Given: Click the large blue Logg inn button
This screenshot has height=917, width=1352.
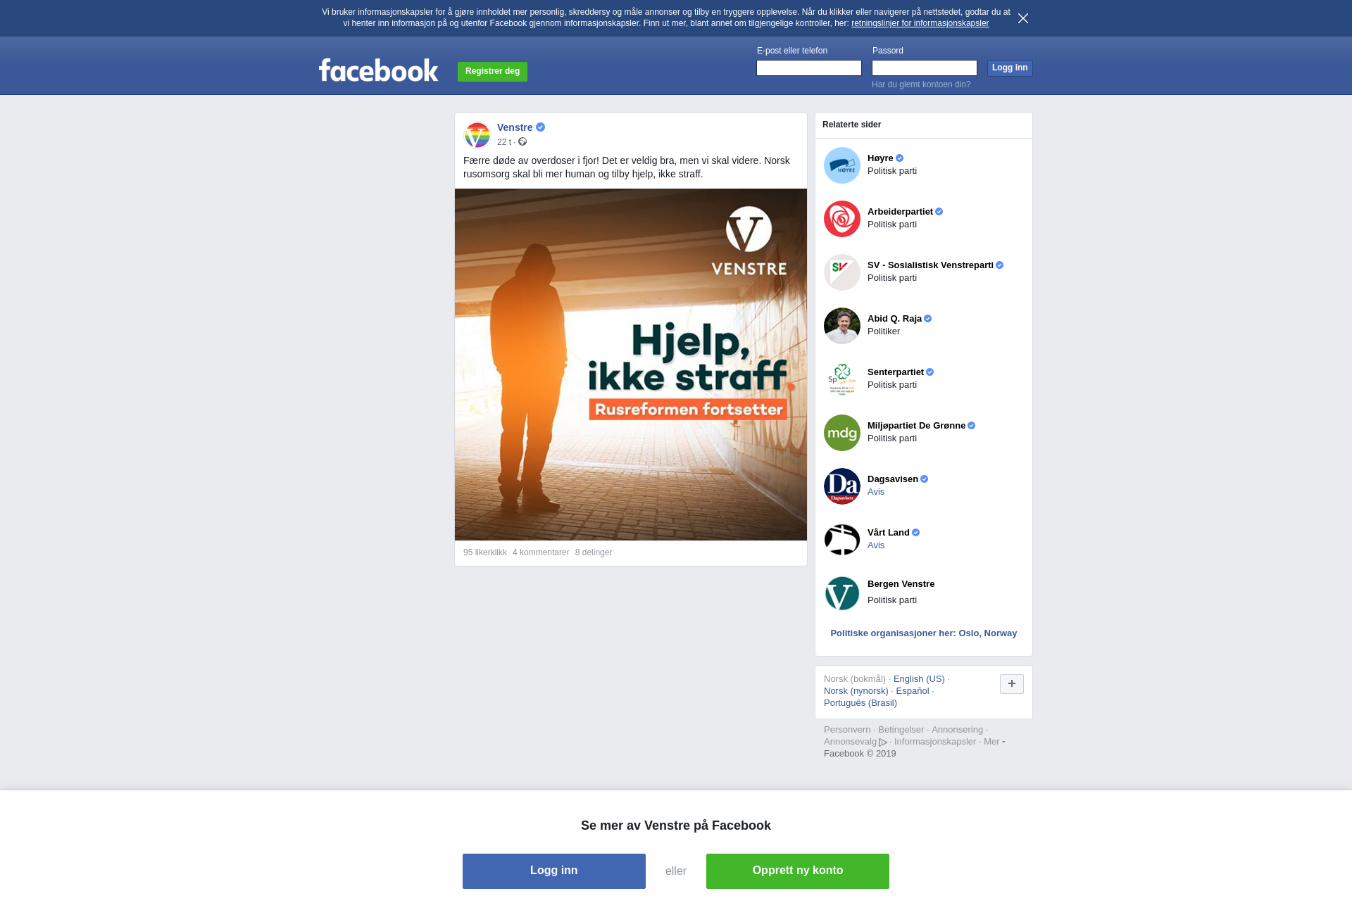Looking at the screenshot, I should click(554, 871).
